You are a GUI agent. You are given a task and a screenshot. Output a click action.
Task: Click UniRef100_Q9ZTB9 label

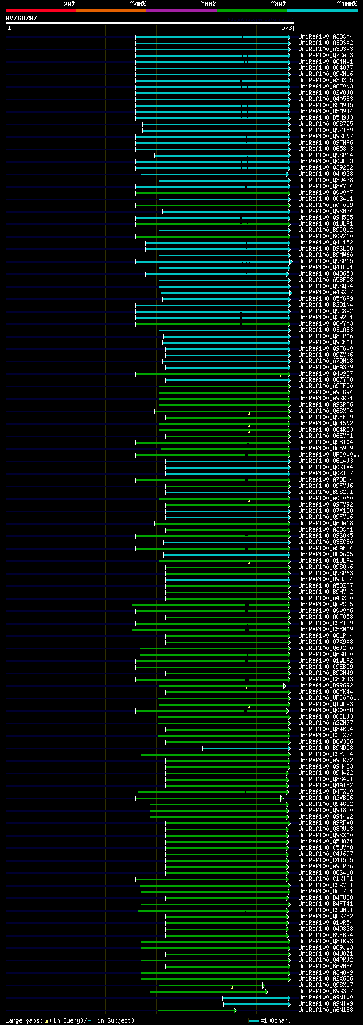(x=326, y=130)
